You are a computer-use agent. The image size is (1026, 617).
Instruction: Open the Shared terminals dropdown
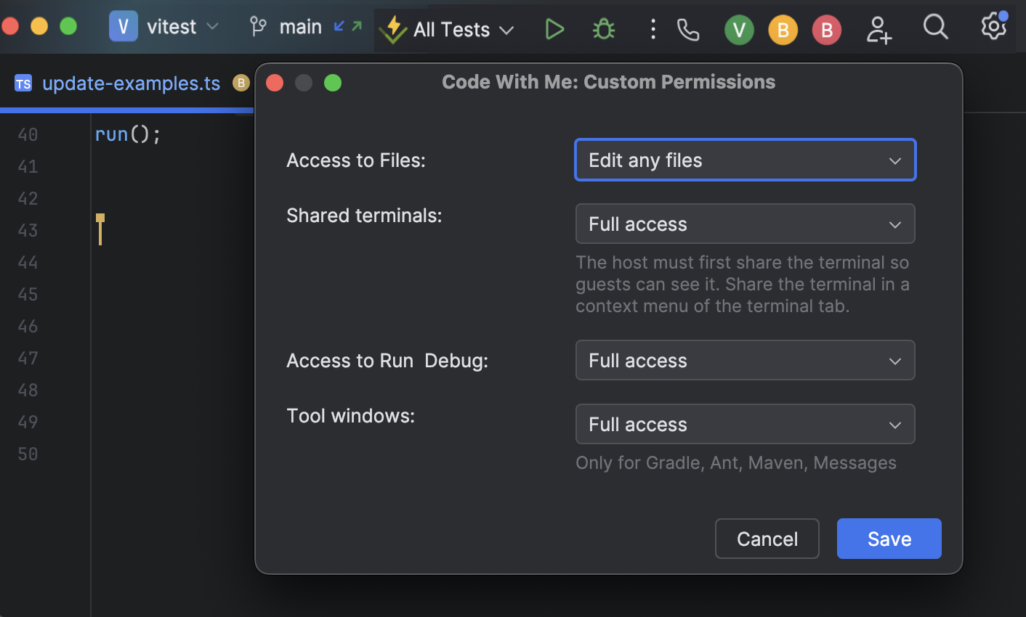coord(745,224)
